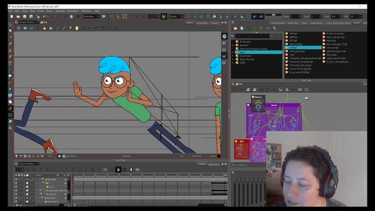Expand the Stylus Rumble folder in Library

point(233,59)
